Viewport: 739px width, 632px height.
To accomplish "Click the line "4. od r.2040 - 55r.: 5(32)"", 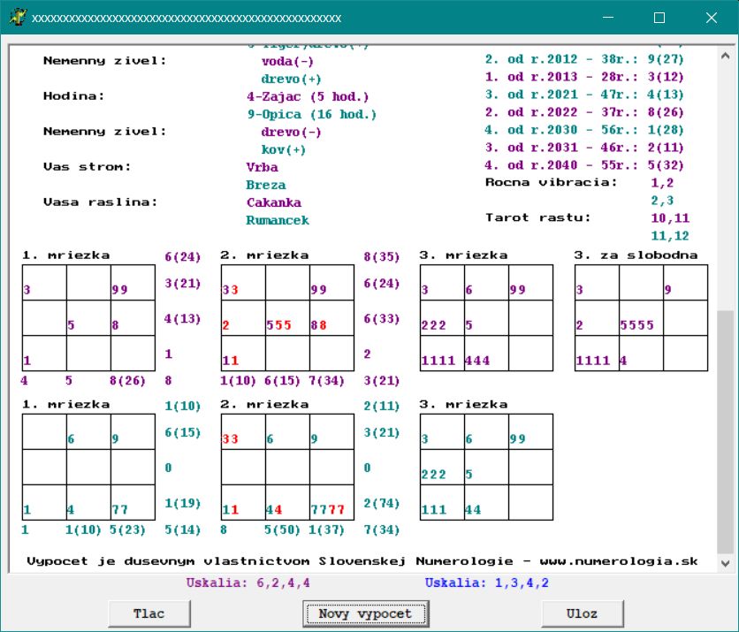I will pos(584,165).
